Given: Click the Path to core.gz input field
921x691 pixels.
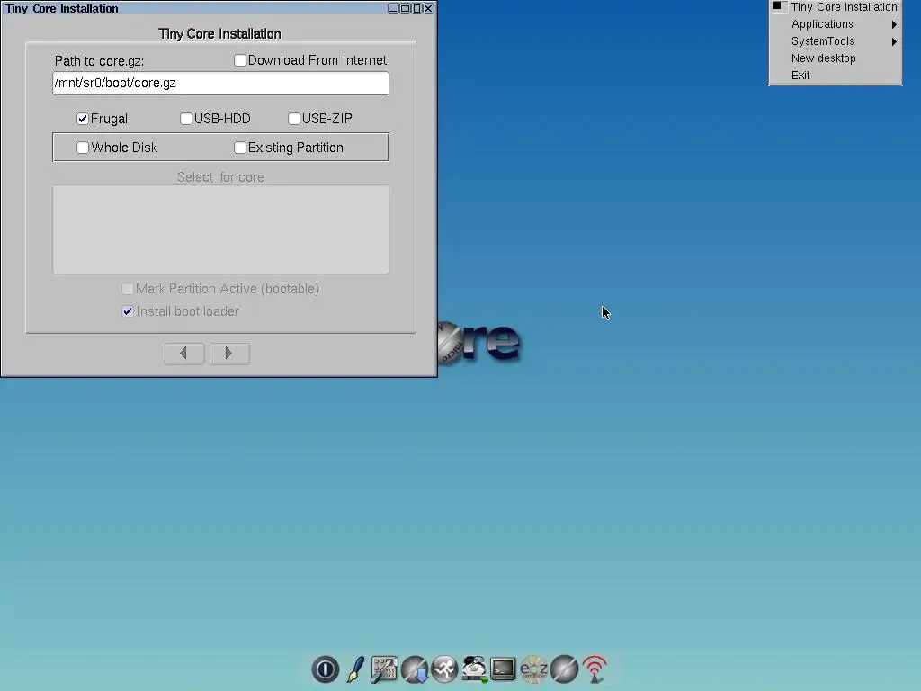Looking at the screenshot, I should [221, 83].
